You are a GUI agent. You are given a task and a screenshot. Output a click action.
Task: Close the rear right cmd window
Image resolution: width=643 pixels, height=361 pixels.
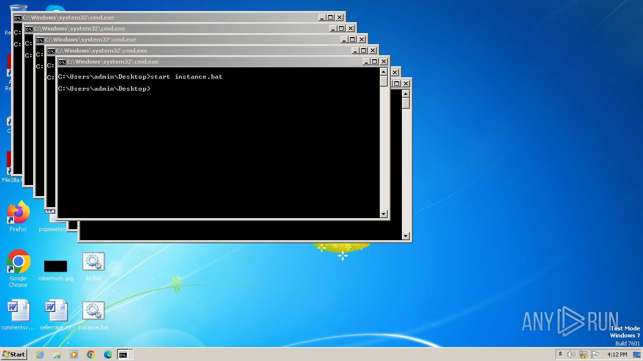pyautogui.click(x=406, y=83)
